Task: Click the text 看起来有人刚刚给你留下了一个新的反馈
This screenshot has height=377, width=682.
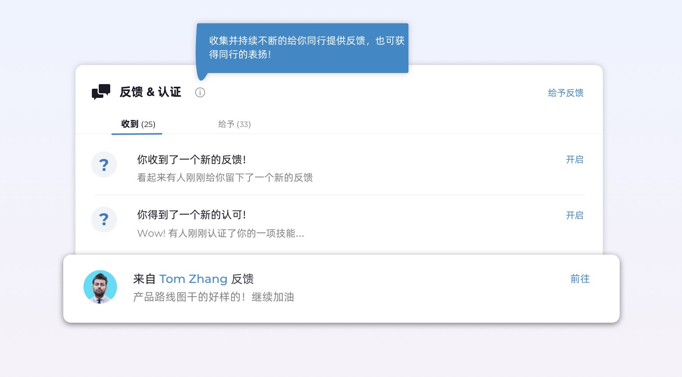Action: (x=225, y=177)
